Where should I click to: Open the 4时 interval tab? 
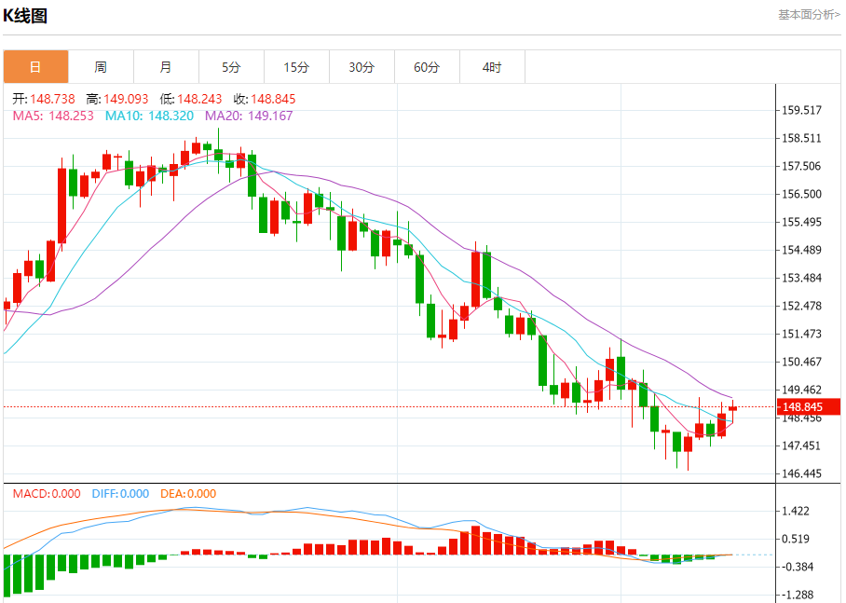coord(493,67)
